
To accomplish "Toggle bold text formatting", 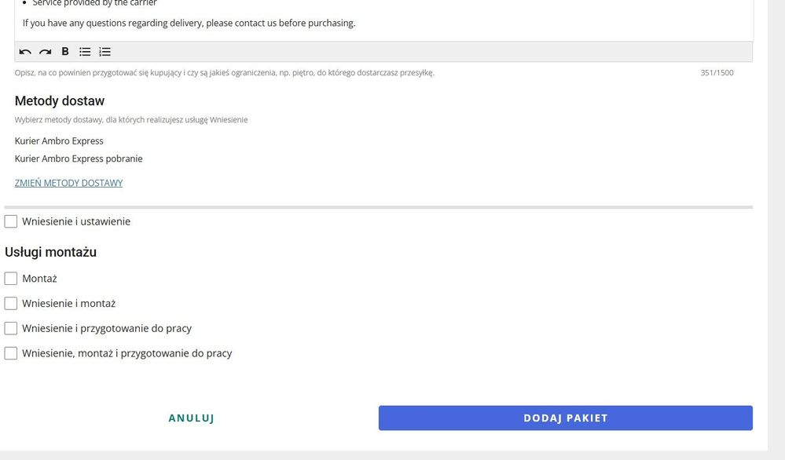I will tap(65, 52).
